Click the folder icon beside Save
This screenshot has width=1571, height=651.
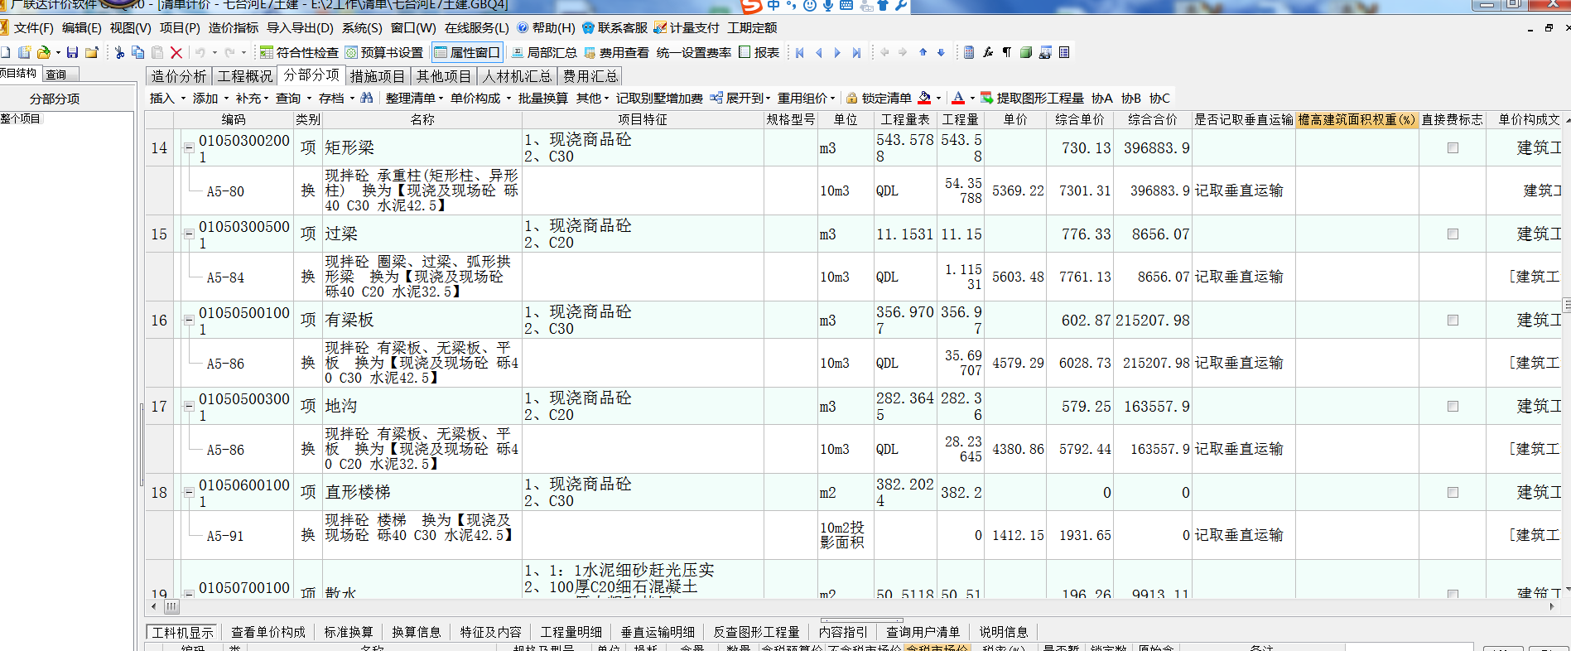[x=91, y=52]
